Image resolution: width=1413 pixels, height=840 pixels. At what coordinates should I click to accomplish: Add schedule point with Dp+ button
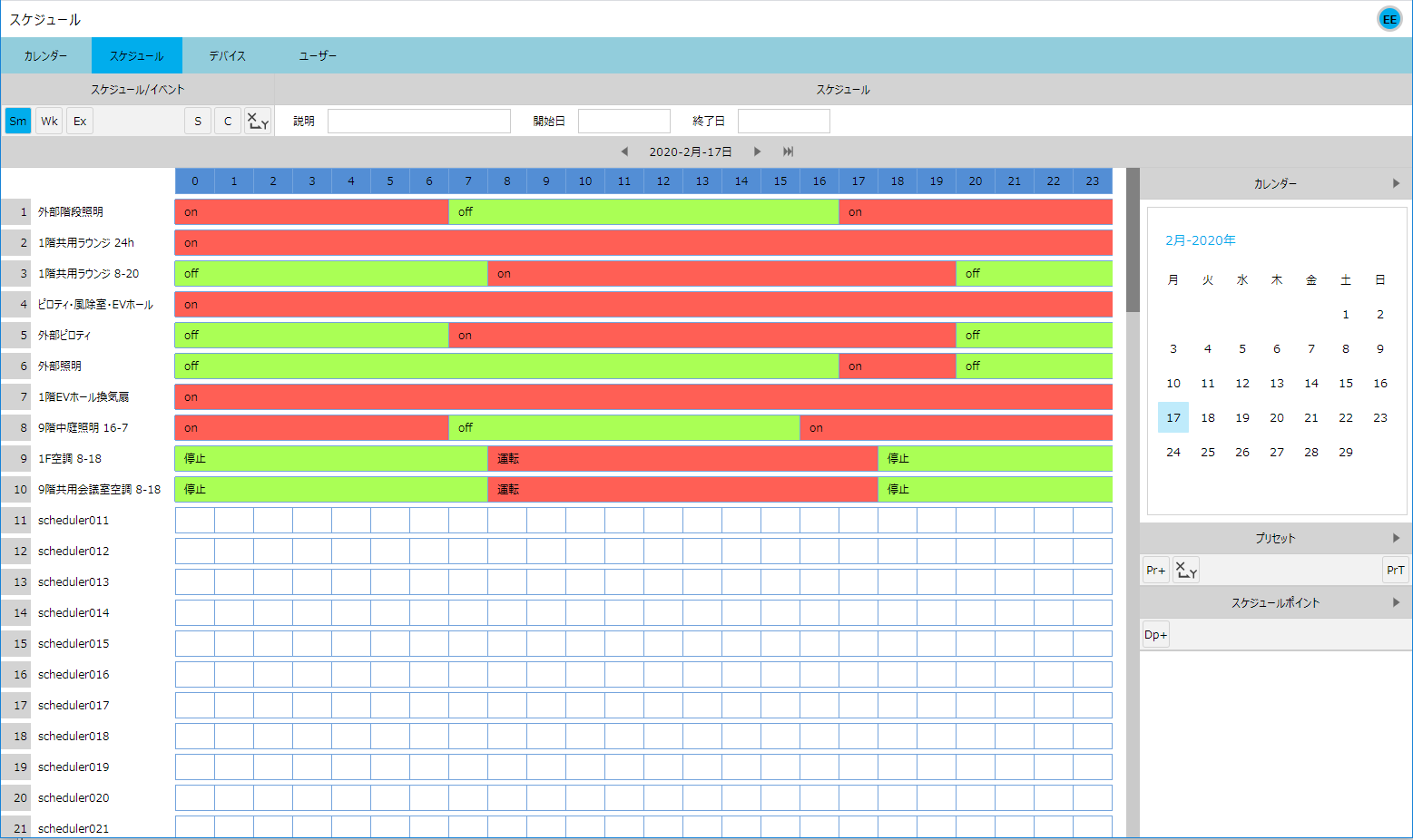1155,634
